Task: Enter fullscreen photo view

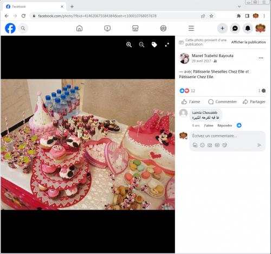Action: coord(167,45)
